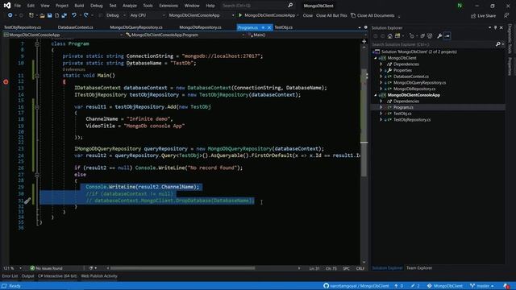Click the Close button in toolbar
The width and height of the screenshot is (516, 290).
308,15
